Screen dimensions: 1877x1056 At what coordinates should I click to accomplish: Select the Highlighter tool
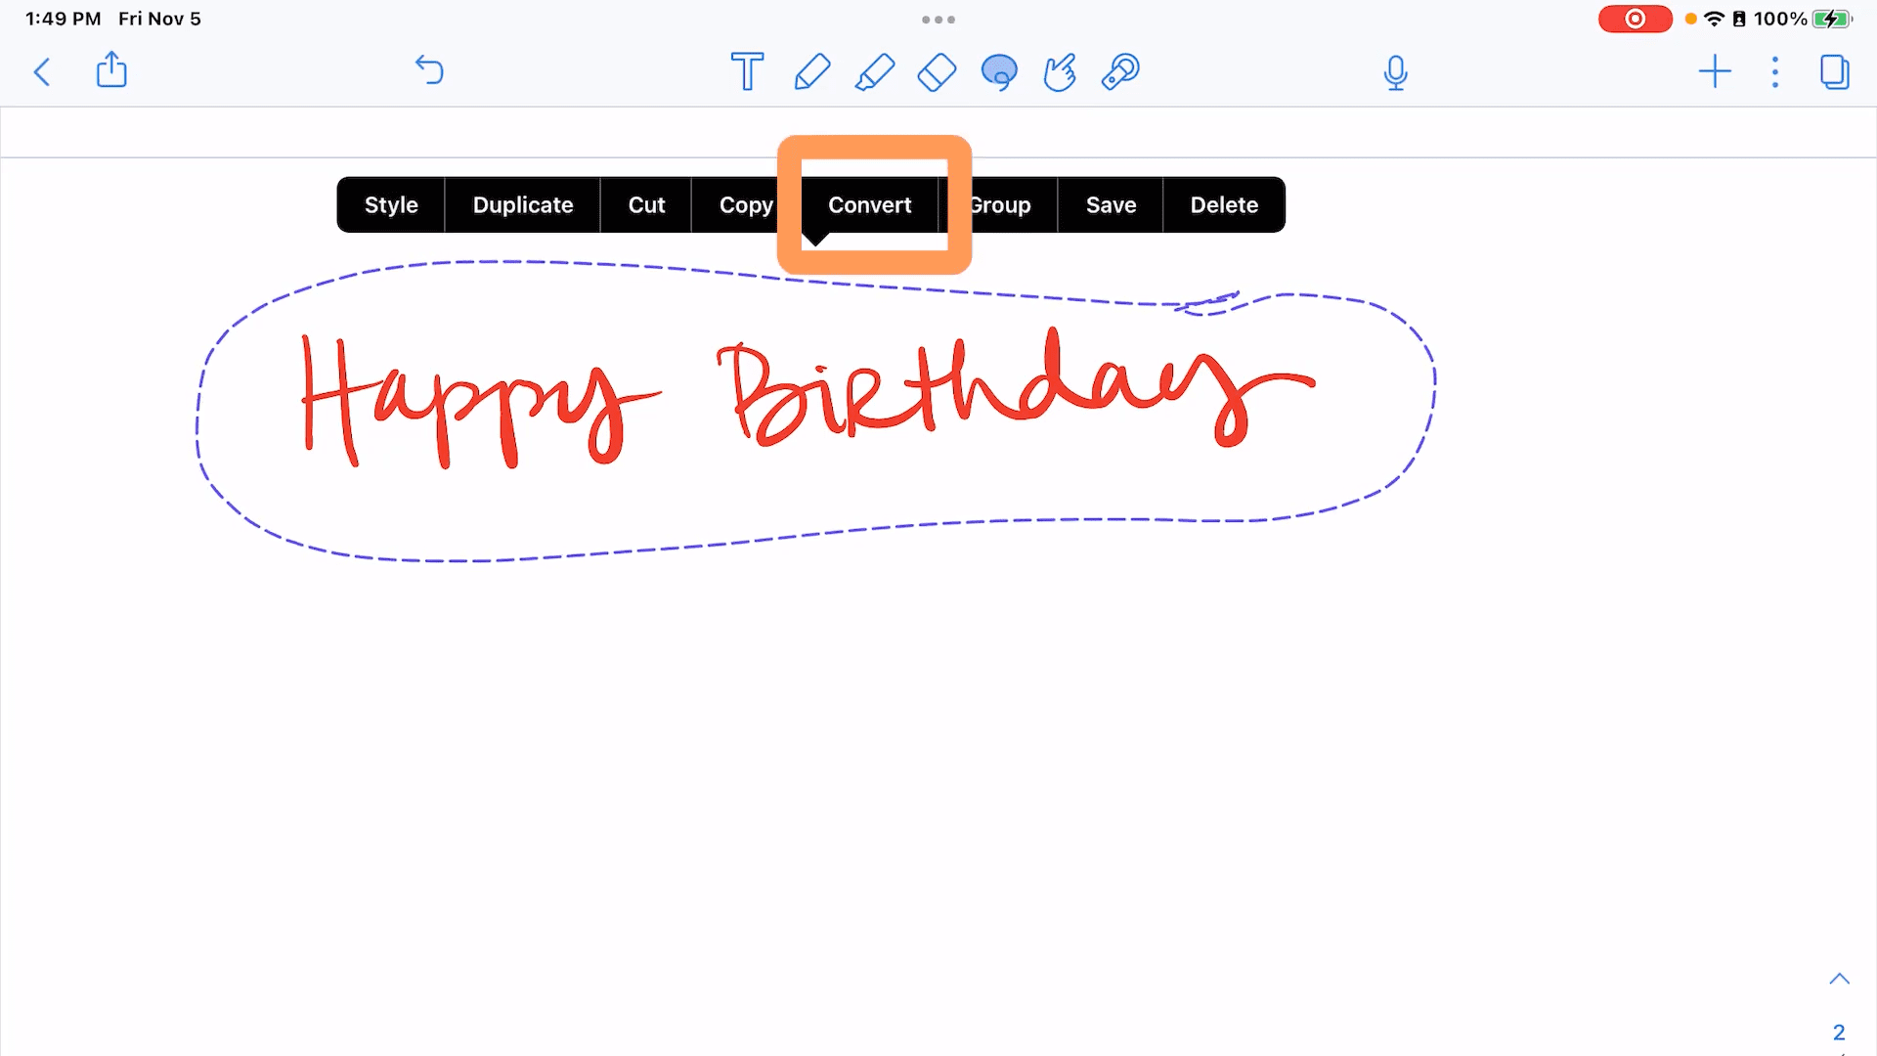tap(873, 71)
